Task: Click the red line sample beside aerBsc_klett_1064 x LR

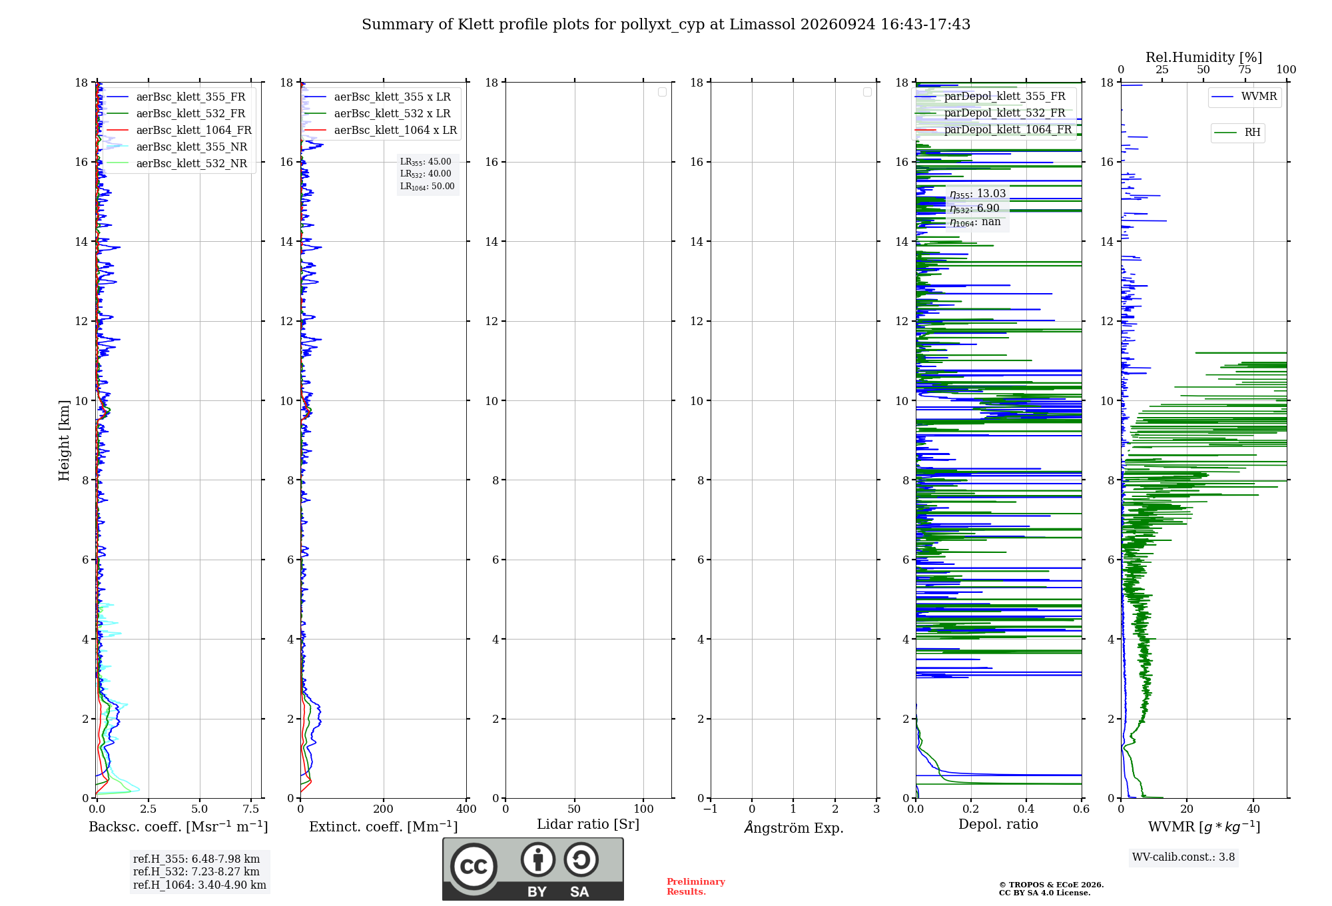Action: click(316, 131)
